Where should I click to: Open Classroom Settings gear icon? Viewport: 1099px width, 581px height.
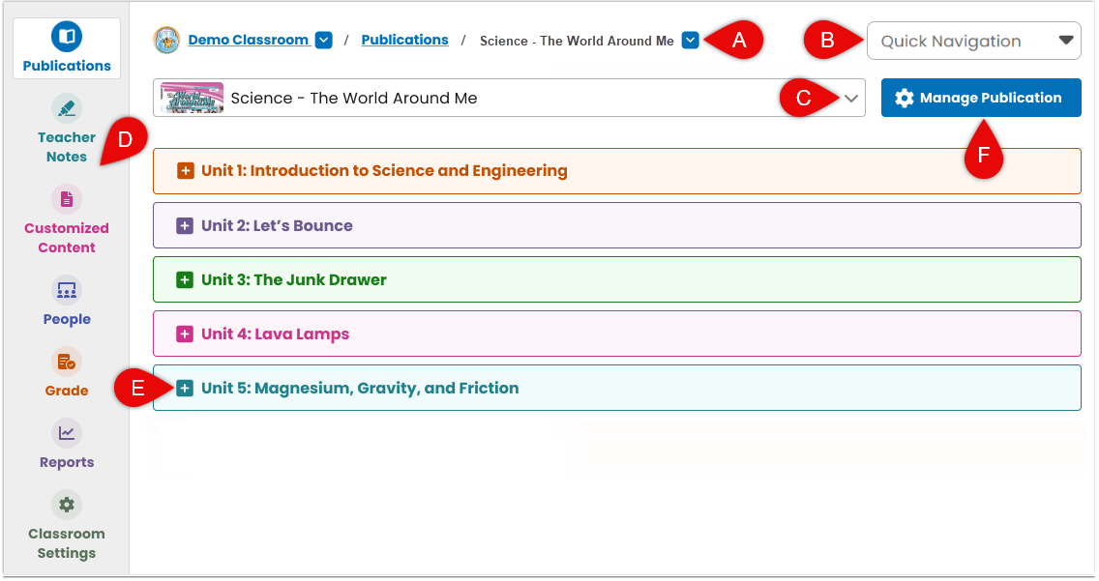[x=67, y=505]
